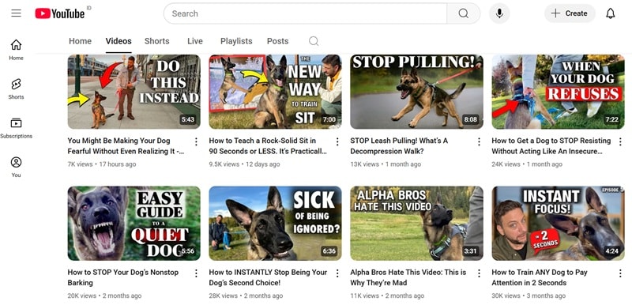Open the notifications bell
The image size is (632, 305).
(x=611, y=13)
